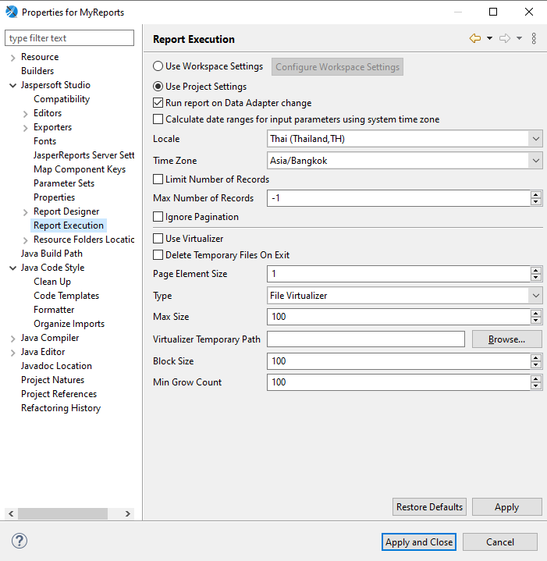Viewport: 547px width, 561px height.
Task: Open the virtualizer Type dropdown
Action: 535,296
